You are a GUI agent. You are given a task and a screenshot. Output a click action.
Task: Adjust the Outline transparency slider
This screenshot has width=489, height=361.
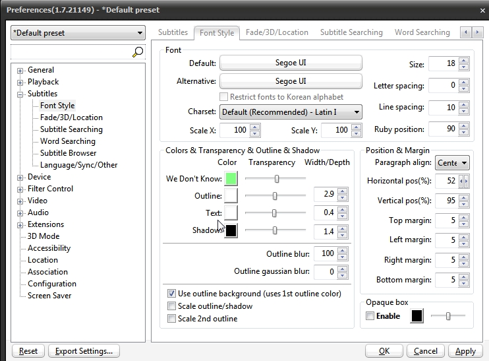tap(275, 195)
